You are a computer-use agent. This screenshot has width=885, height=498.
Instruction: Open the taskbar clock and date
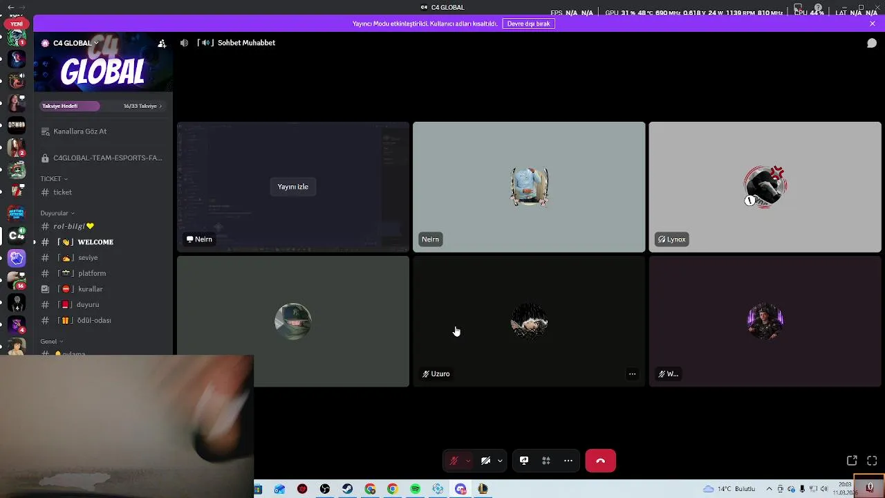[x=844, y=488]
